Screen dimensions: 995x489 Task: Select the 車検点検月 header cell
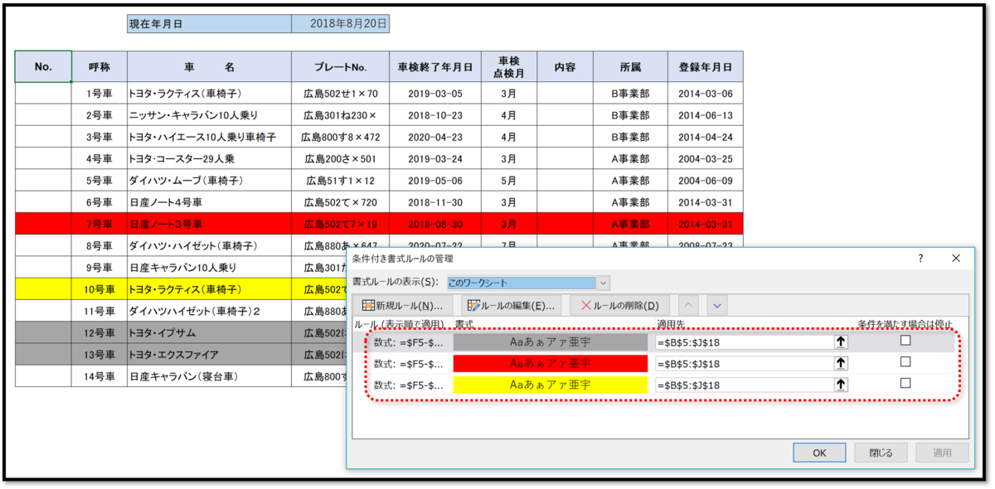pos(509,67)
